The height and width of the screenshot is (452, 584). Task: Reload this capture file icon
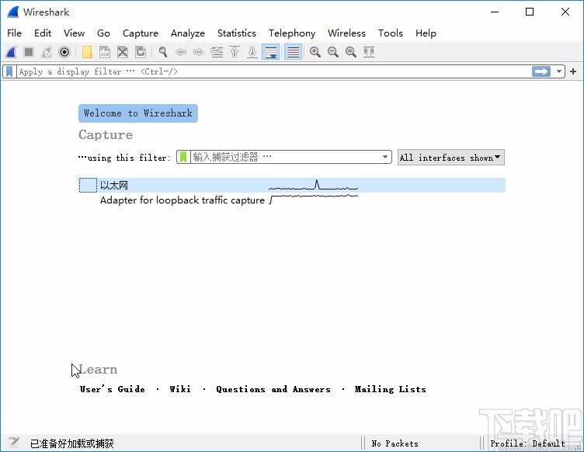point(141,52)
